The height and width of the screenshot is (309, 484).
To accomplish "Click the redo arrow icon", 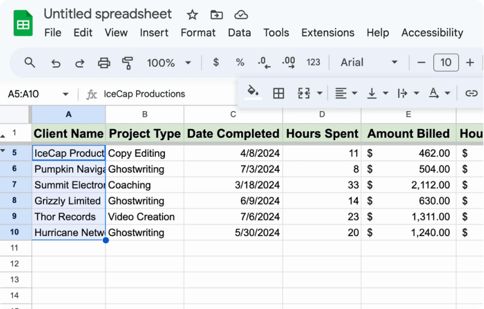I will tap(79, 63).
